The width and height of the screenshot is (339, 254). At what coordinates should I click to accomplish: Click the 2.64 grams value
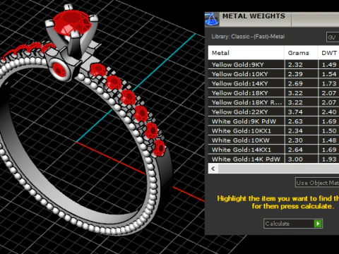295,150
